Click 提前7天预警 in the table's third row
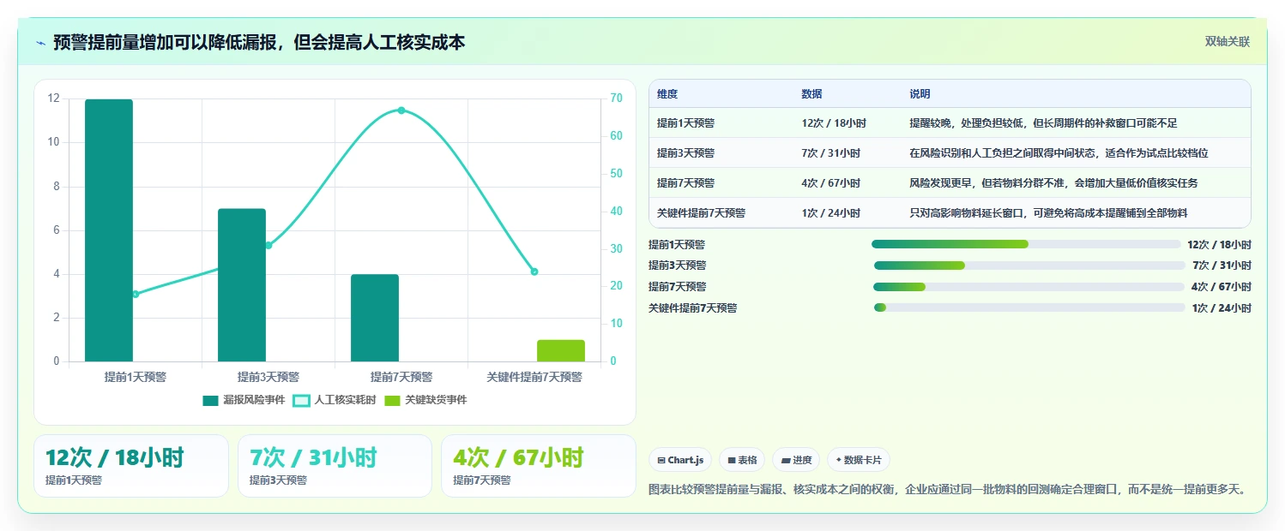The height and width of the screenshot is (531, 1285). click(x=686, y=183)
